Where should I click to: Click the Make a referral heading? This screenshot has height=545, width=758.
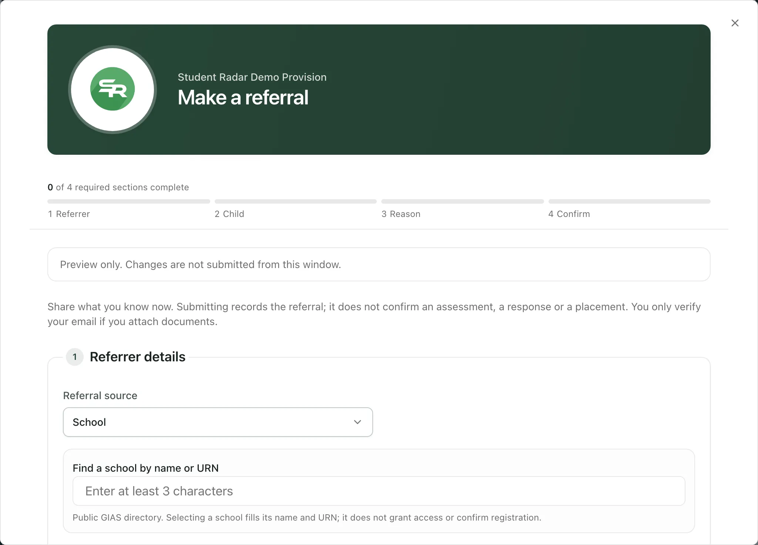(x=243, y=97)
